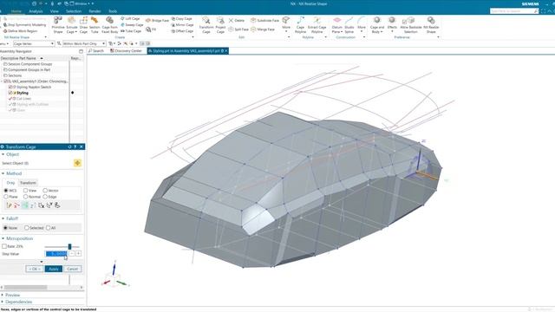Image resolution: width=555 pixels, height=312 pixels.
Task: Open the Primitive Shape tool
Action: point(58,25)
